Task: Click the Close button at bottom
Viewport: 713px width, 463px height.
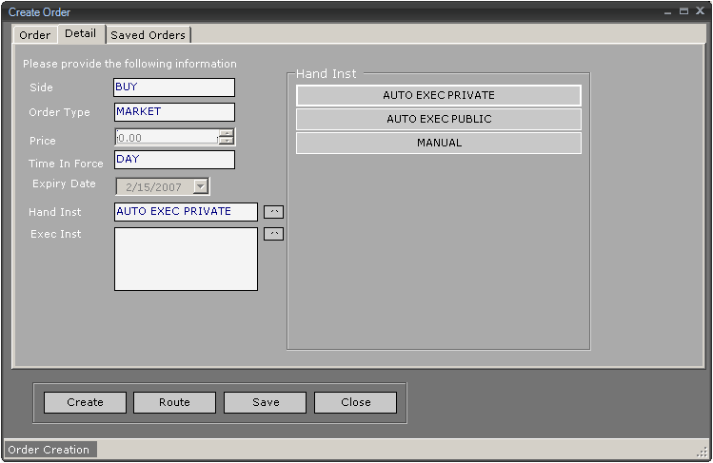Action: pos(355,402)
